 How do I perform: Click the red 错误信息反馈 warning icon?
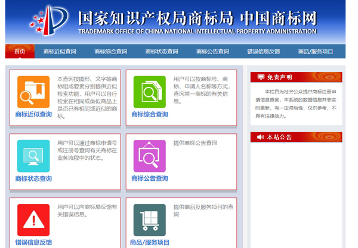(x=33, y=220)
